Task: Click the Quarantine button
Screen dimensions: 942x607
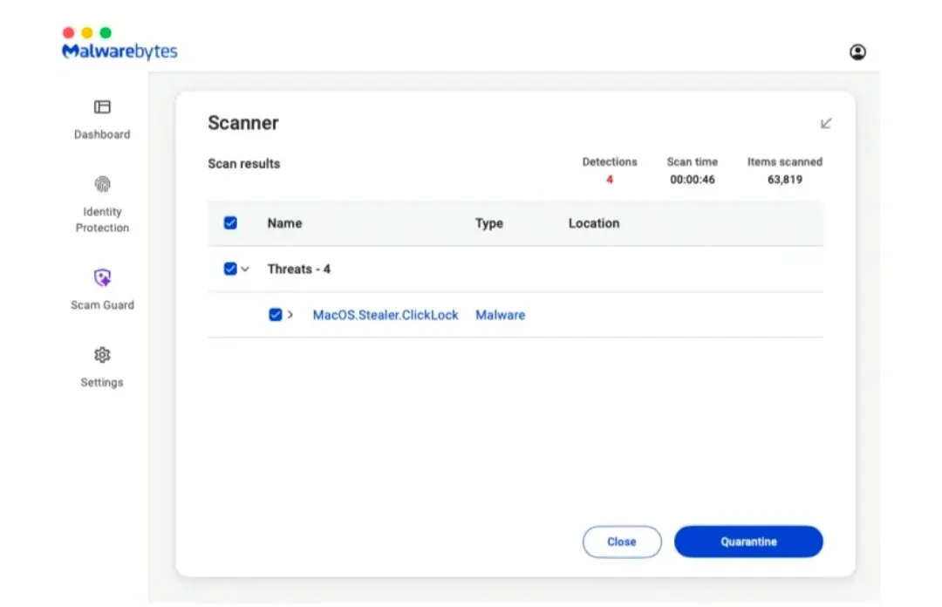Action: point(748,542)
